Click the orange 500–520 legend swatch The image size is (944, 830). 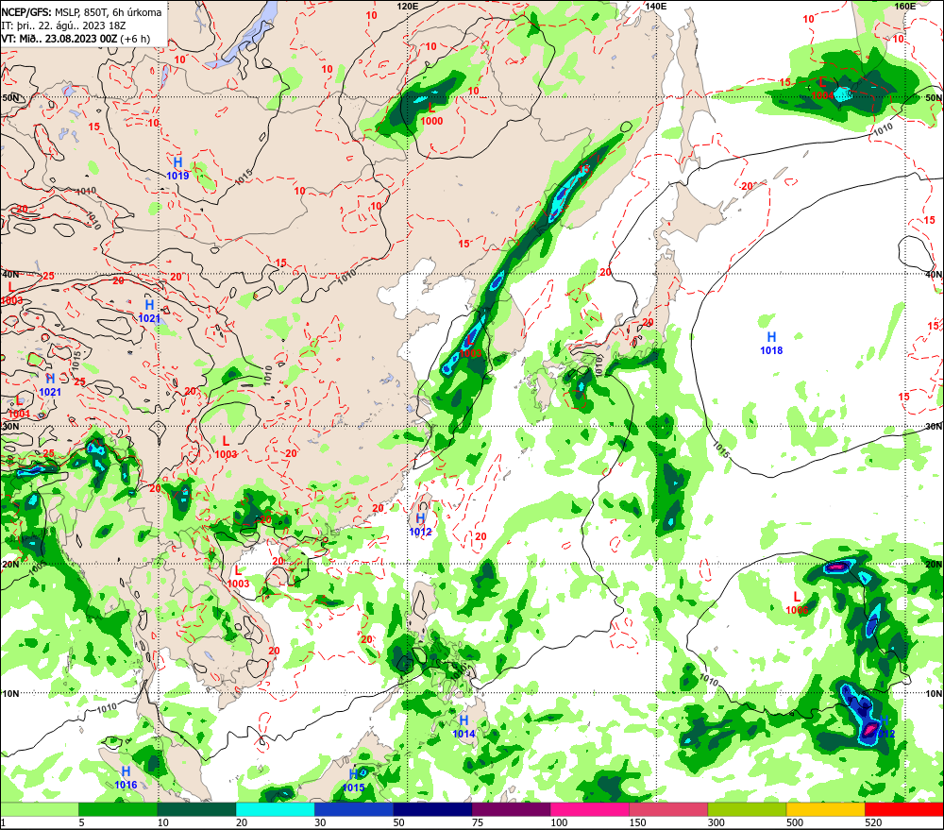(x=825, y=809)
